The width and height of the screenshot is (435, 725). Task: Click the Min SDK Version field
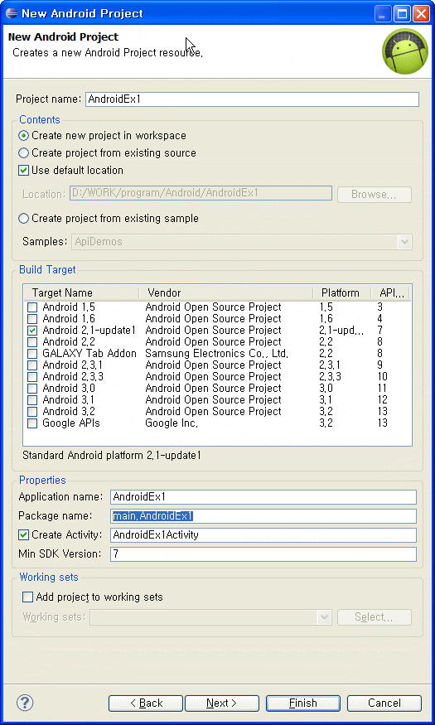click(263, 554)
